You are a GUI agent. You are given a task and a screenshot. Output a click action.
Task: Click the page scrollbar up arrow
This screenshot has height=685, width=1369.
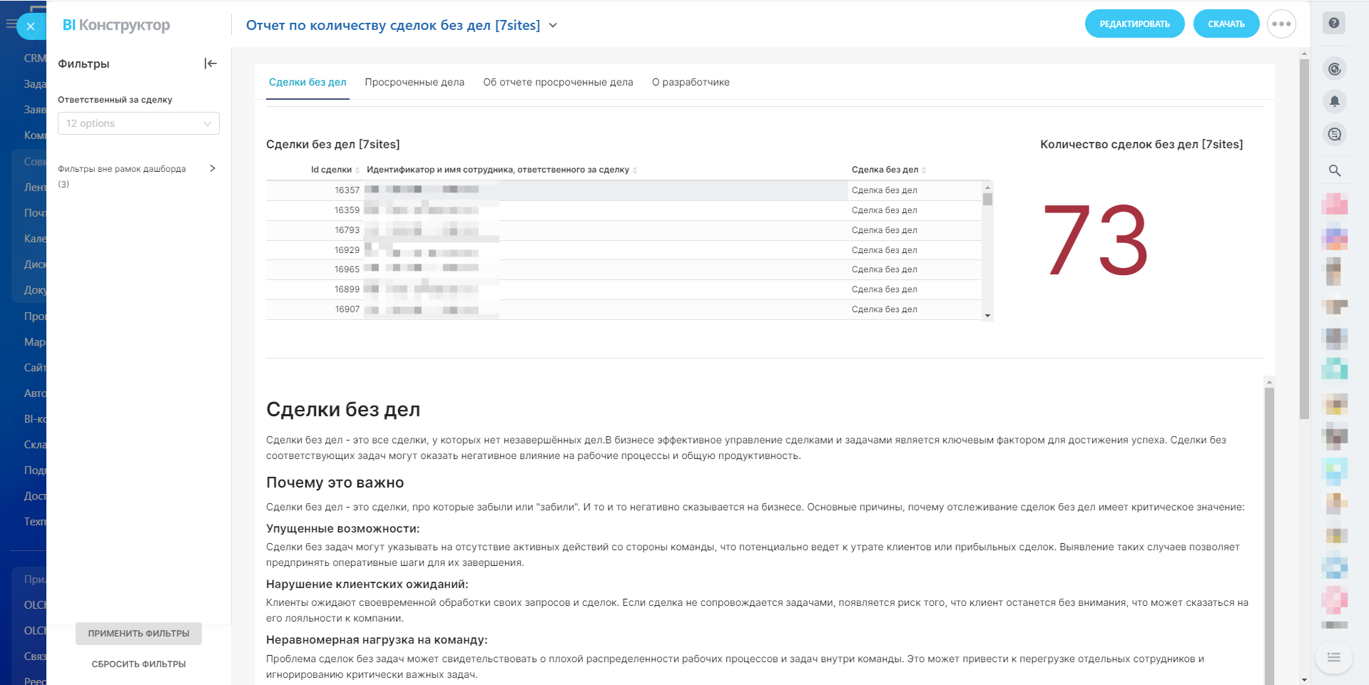pyautogui.click(x=1304, y=53)
